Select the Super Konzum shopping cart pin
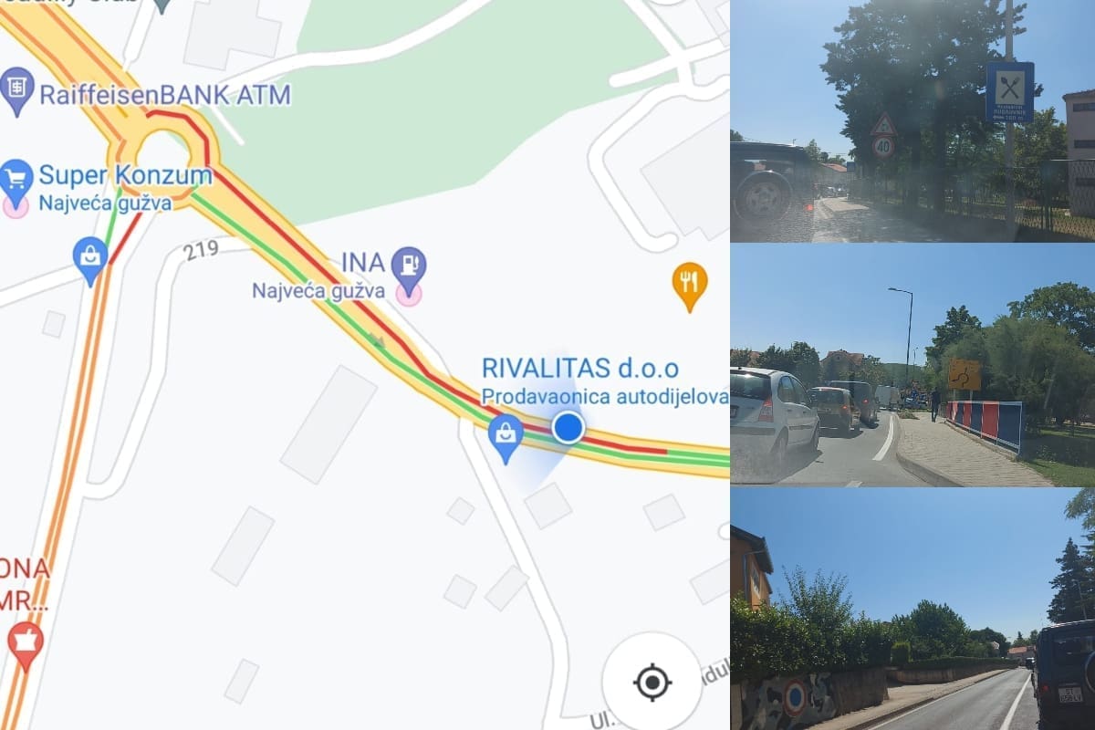Screen dimensions: 1095x730 coord(16,182)
